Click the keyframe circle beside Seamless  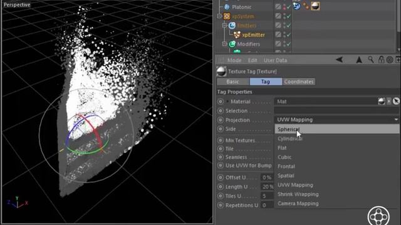[x=221, y=157]
